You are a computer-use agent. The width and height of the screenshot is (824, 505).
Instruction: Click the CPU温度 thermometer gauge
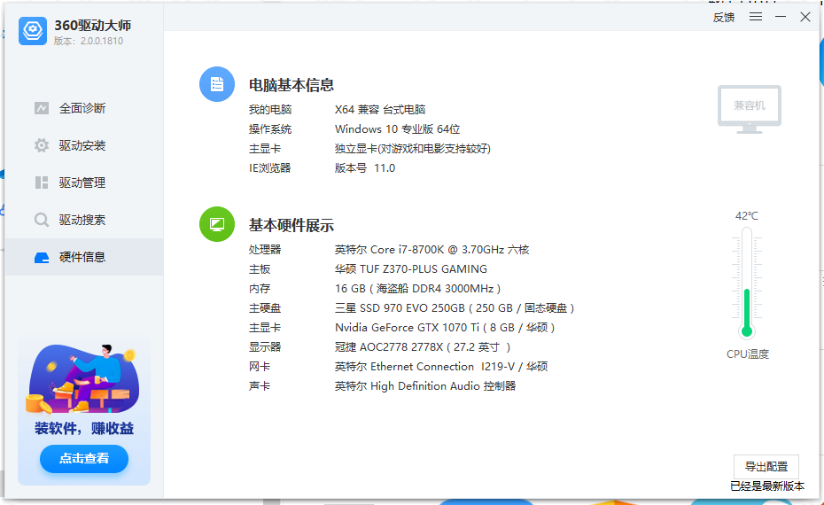747,283
